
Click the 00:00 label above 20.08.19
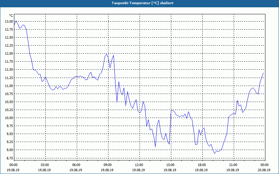(x=265, y=165)
